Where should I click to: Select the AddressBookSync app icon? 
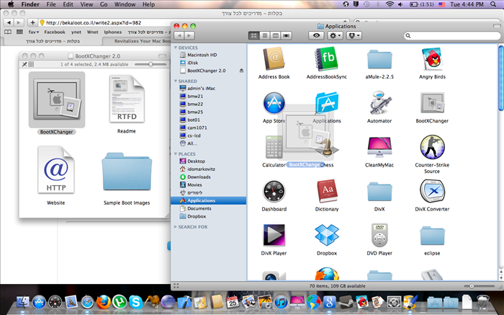point(327,59)
